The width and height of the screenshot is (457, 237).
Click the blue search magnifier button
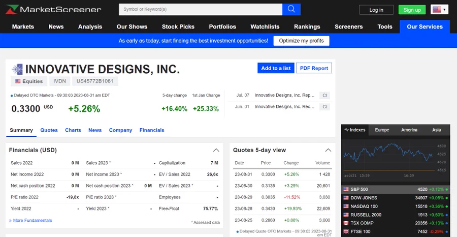click(x=291, y=9)
